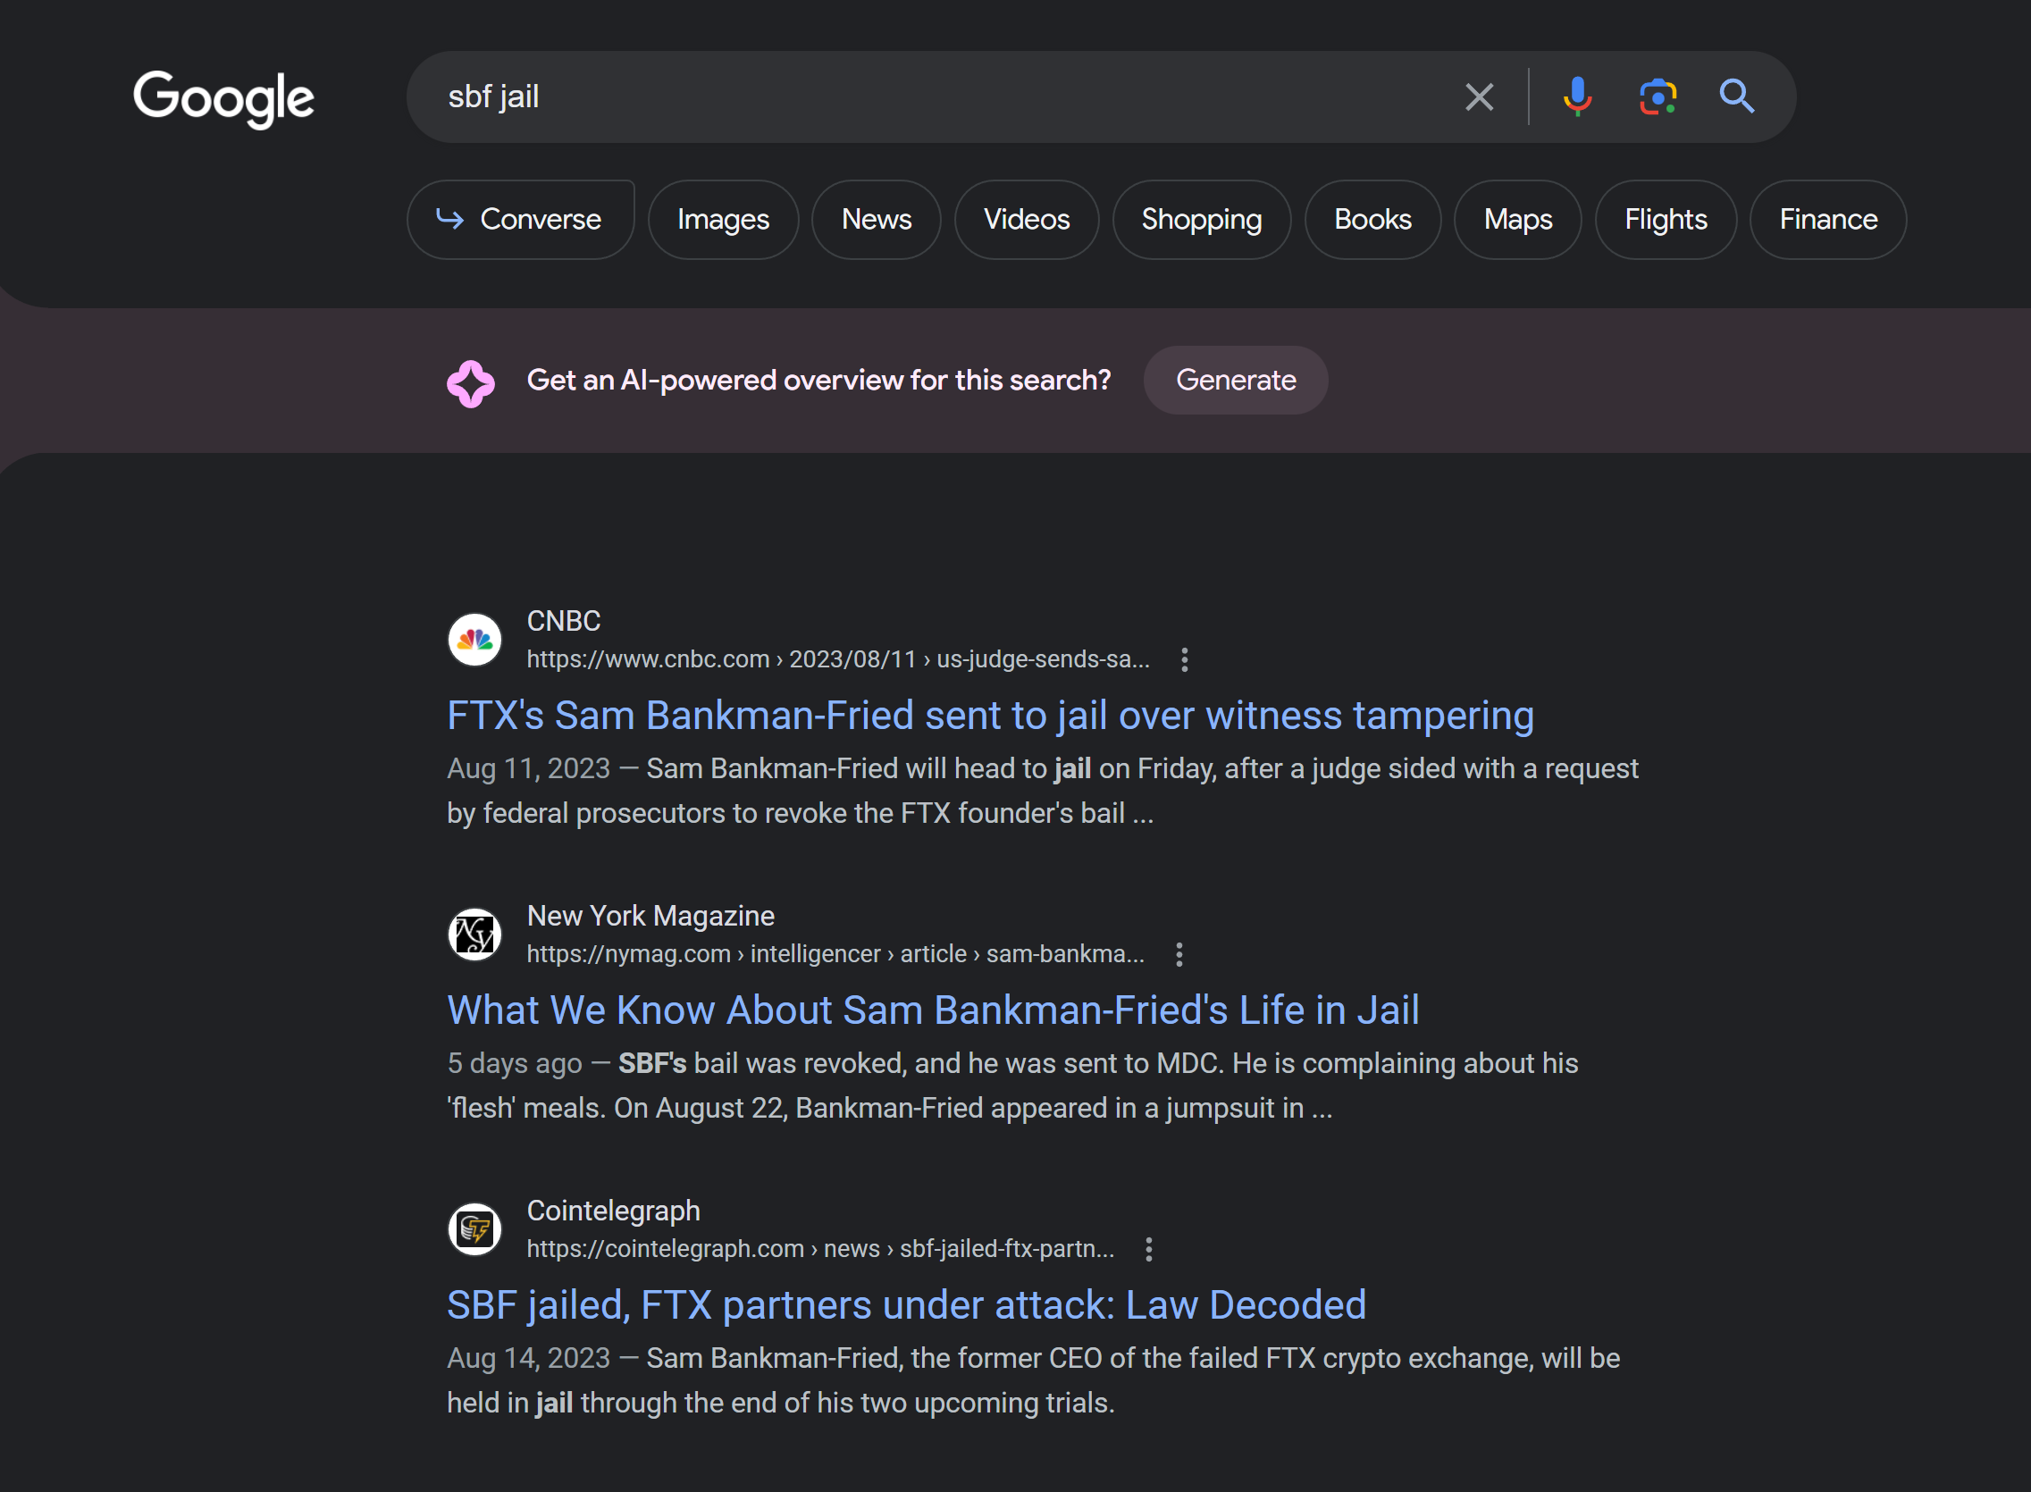Open three-dot menu for nymag.com result
Viewport: 2031px width, 1492px height.
point(1179,955)
